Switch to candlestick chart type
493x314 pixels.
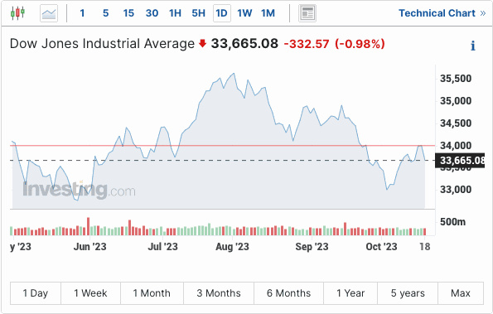pos(17,13)
